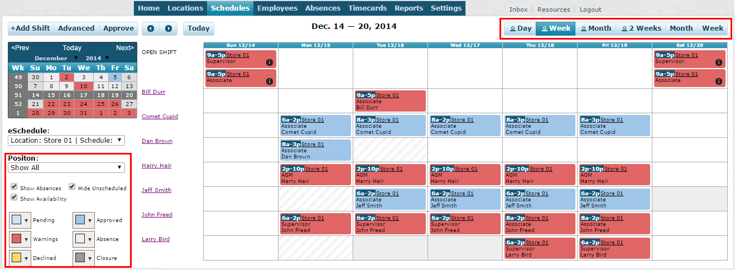Go to previous week arrow button

click(x=151, y=28)
